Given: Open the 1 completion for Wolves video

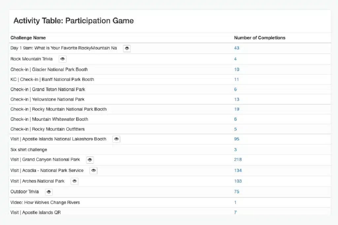Looking at the screenshot, I should coord(235,202).
